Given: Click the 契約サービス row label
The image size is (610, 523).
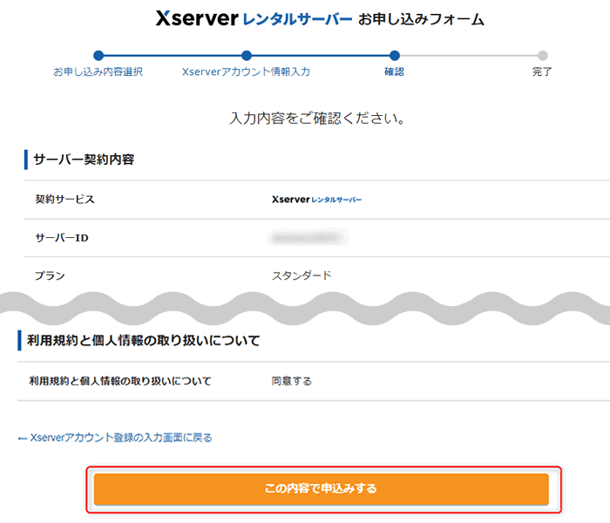Looking at the screenshot, I should click(x=65, y=200).
